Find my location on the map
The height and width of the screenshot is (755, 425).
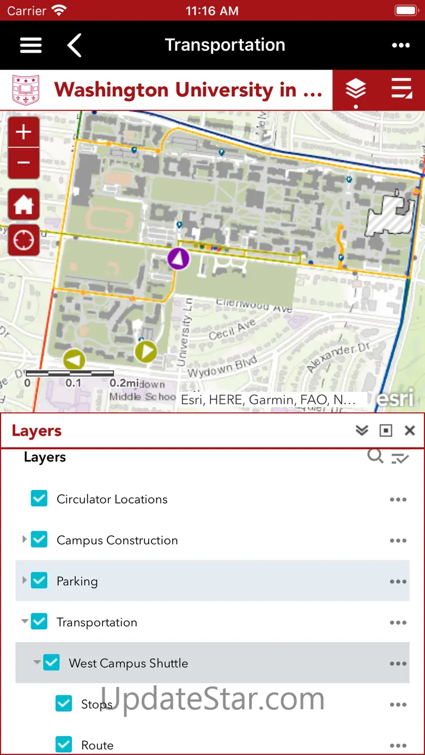[x=23, y=240]
